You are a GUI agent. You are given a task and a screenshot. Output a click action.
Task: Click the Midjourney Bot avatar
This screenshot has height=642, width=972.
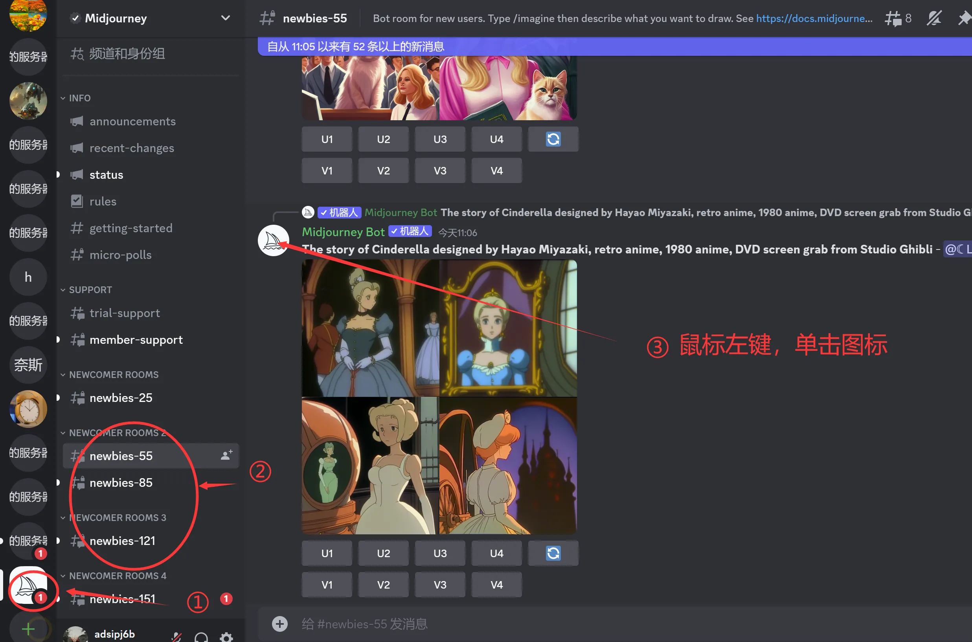273,240
